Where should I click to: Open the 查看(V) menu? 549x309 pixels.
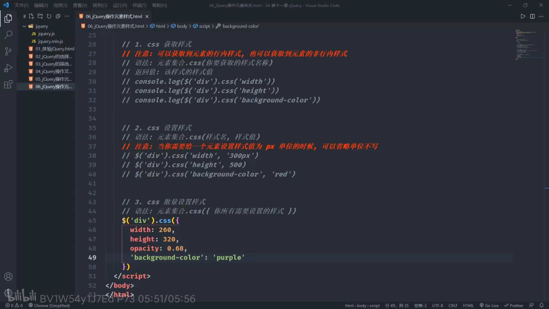pyautogui.click(x=80, y=5)
